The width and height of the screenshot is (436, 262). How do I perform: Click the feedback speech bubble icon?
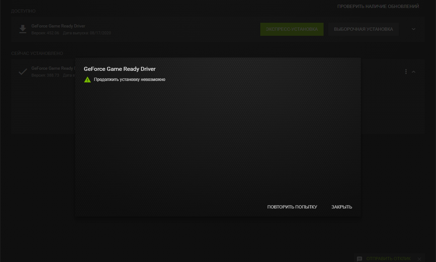[359, 259]
